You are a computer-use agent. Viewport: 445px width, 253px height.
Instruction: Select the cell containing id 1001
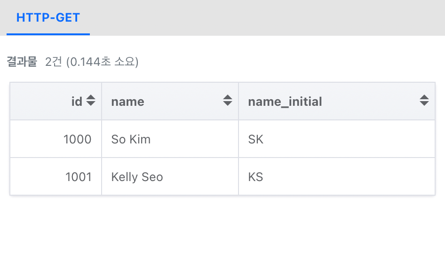pos(78,177)
